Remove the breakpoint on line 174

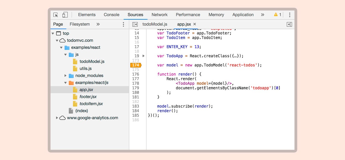pyautogui.click(x=136, y=65)
